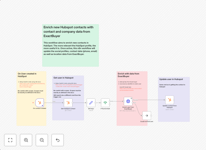The image size is (206, 150).
Task: Select the If found email node
Action: click(x=105, y=103)
